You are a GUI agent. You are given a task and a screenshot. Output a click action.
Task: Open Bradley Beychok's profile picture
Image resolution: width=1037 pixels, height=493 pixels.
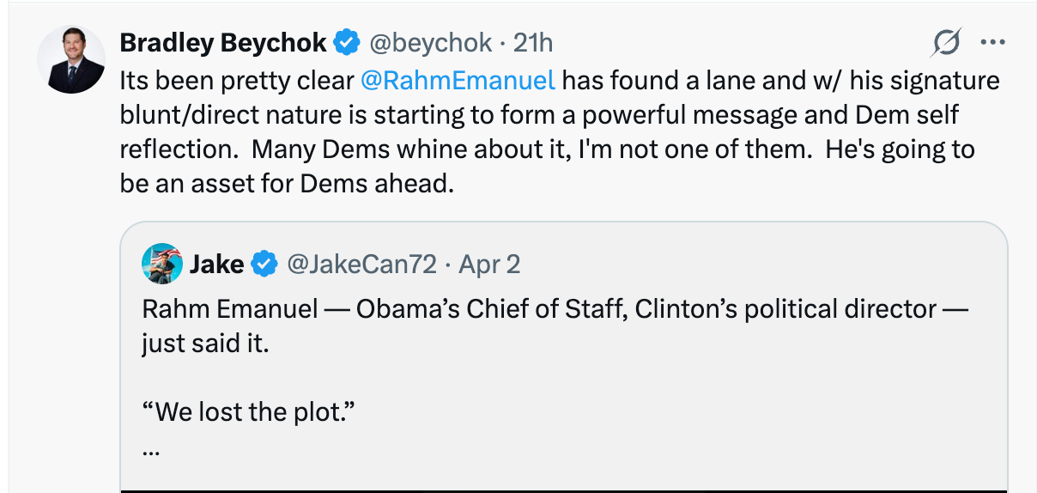[x=71, y=59]
